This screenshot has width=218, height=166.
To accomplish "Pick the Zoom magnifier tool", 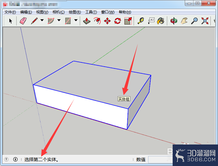I will [x=194, y=21].
